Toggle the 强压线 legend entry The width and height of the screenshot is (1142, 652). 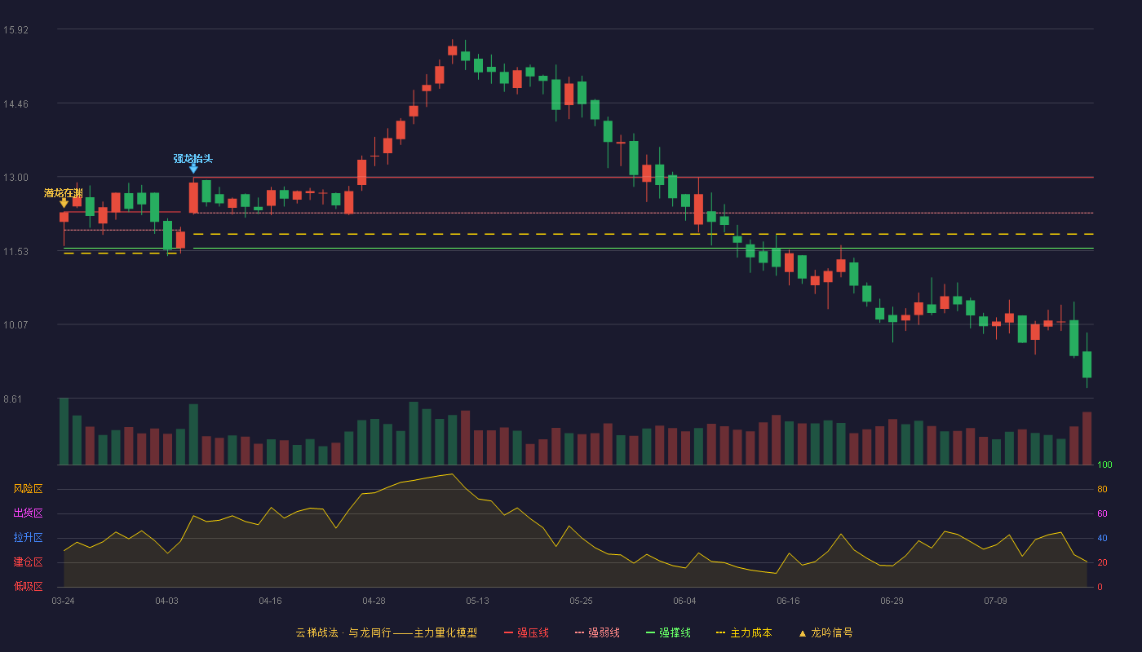pyautogui.click(x=526, y=632)
